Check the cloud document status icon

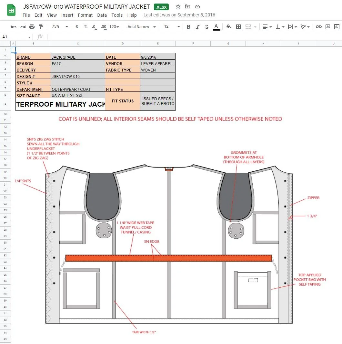[197, 6]
